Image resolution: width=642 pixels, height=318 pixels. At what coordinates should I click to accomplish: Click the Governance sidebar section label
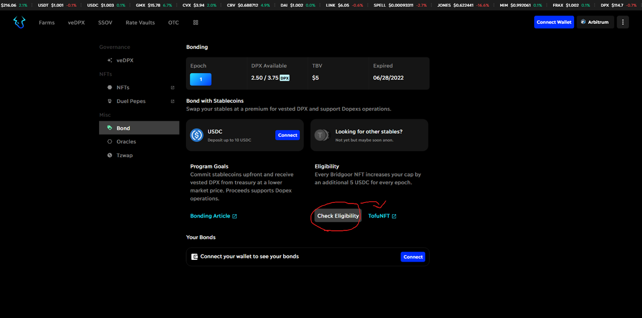pyautogui.click(x=115, y=47)
